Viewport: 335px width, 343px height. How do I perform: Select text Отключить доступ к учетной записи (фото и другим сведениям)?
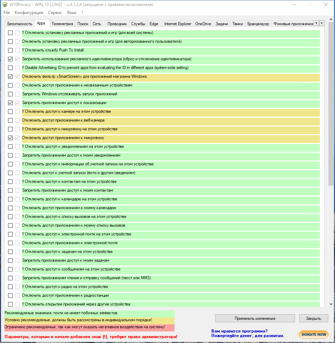pyautogui.click(x=78, y=173)
